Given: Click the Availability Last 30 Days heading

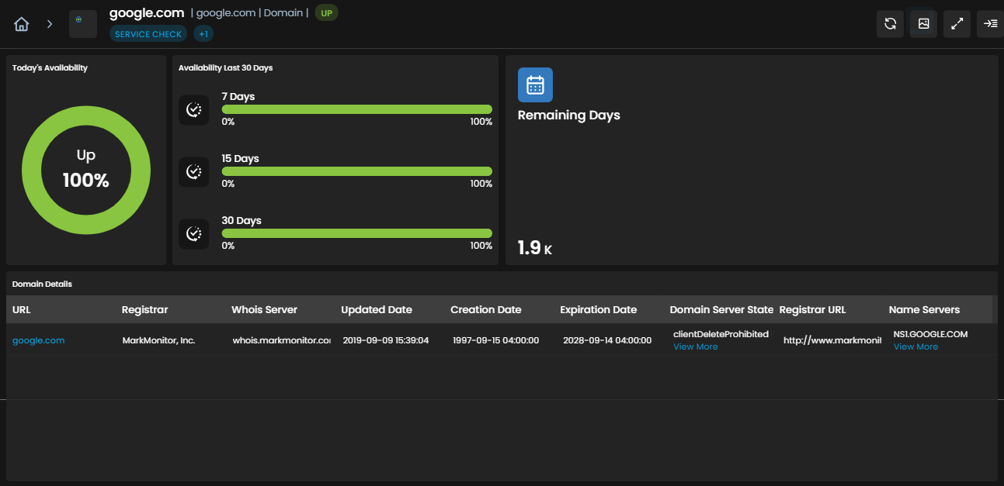Looking at the screenshot, I should point(225,68).
